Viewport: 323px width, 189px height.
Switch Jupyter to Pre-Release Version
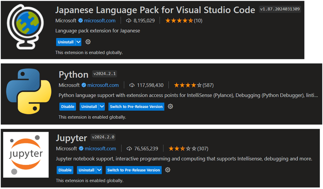(134, 170)
